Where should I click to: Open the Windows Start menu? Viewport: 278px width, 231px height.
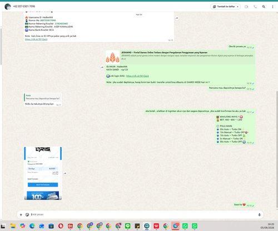[3, 226]
